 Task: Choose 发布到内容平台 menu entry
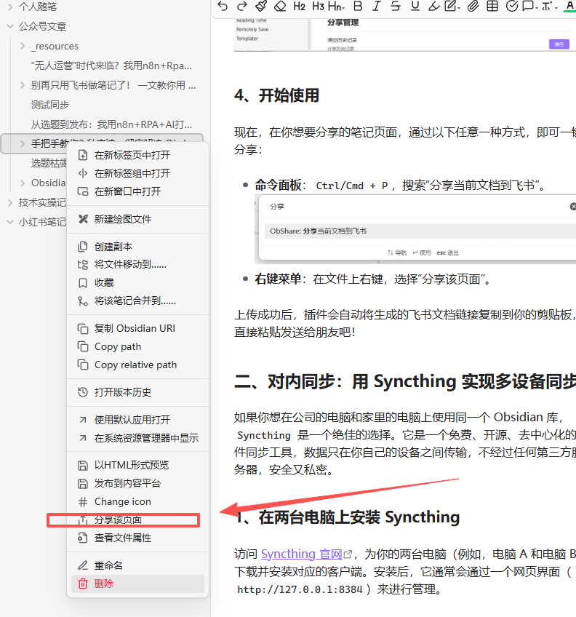(137, 483)
